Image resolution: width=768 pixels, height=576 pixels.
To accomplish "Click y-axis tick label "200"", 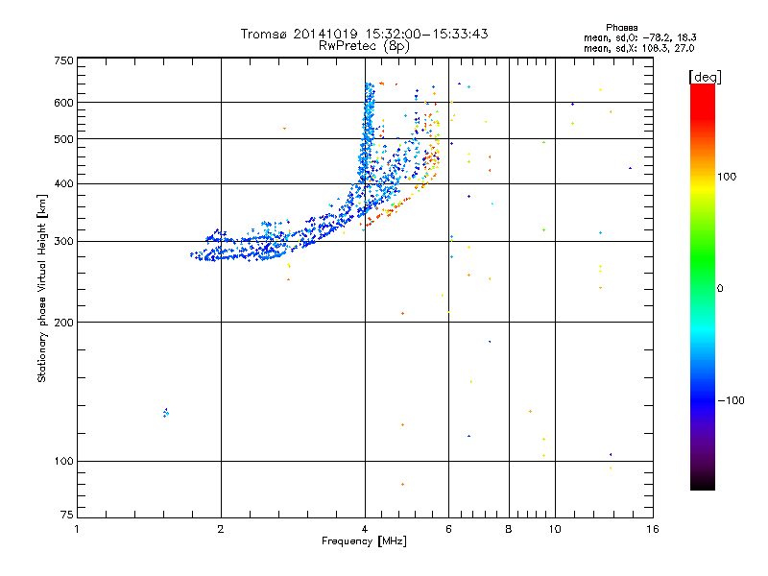I will point(64,323).
